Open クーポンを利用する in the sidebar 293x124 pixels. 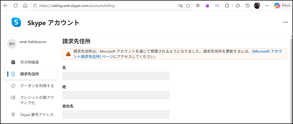pos(31,86)
